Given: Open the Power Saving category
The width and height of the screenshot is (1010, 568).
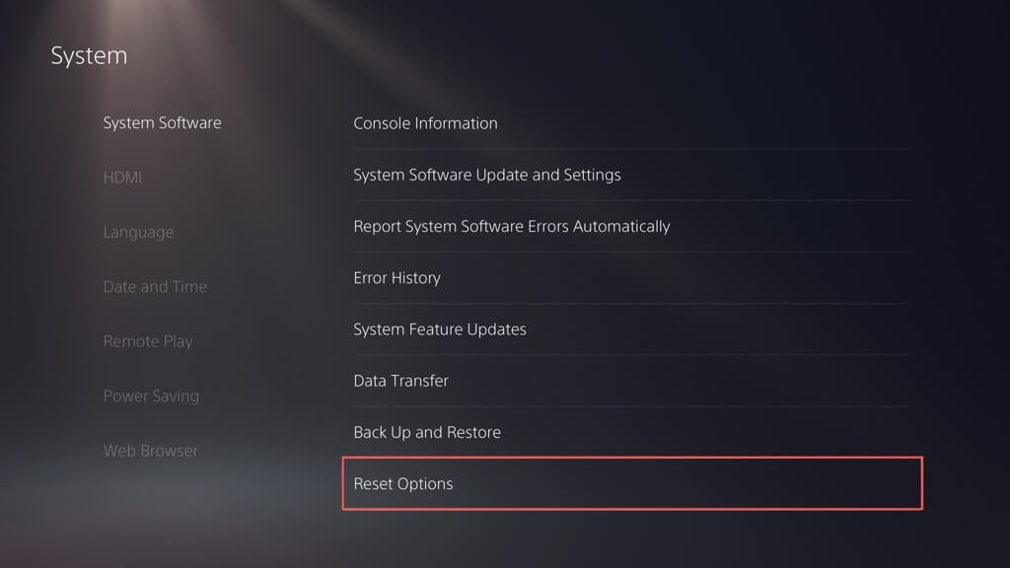Looking at the screenshot, I should click(x=151, y=396).
